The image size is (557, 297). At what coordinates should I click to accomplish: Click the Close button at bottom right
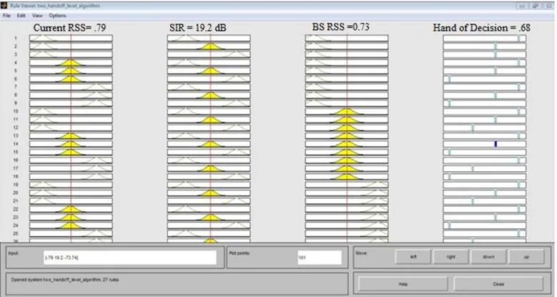click(x=498, y=284)
